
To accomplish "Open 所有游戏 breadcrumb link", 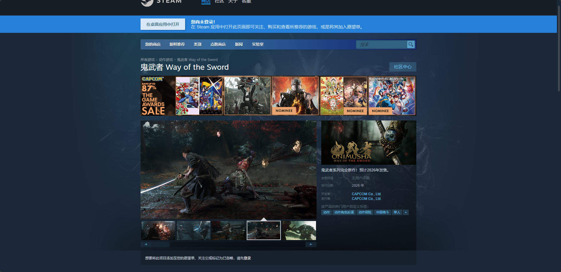I will [x=148, y=59].
